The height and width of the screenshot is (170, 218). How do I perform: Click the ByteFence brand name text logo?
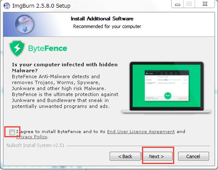tap(48, 48)
